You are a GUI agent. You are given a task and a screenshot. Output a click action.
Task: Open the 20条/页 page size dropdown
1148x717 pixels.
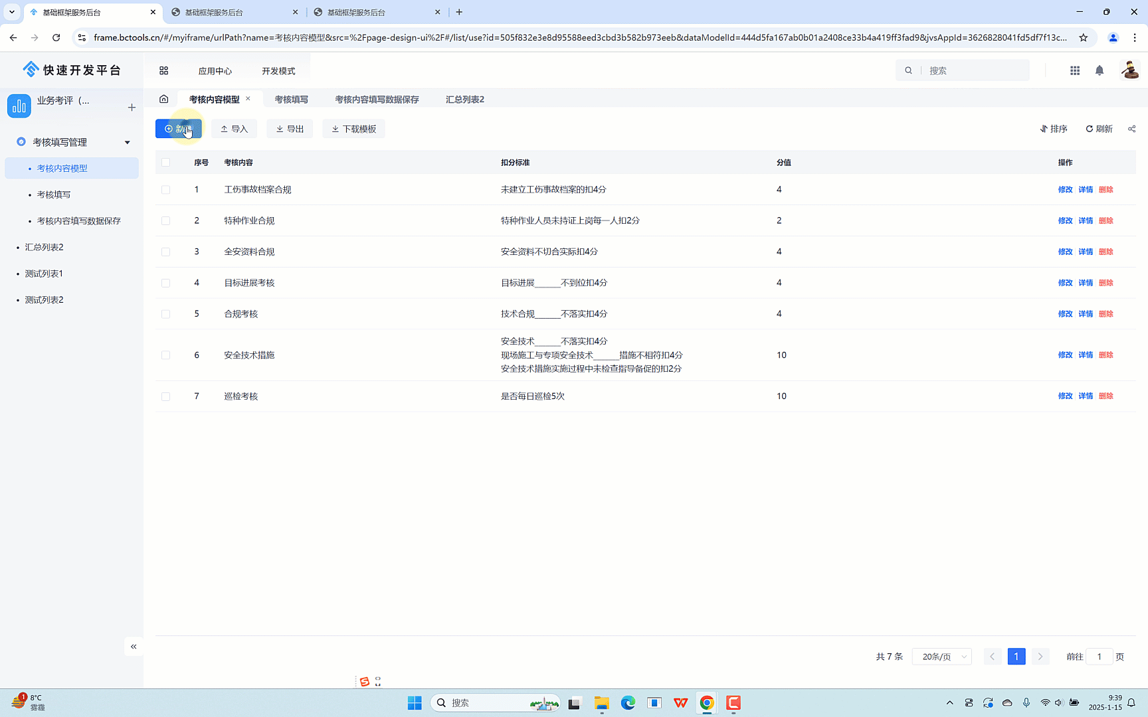pyautogui.click(x=942, y=657)
